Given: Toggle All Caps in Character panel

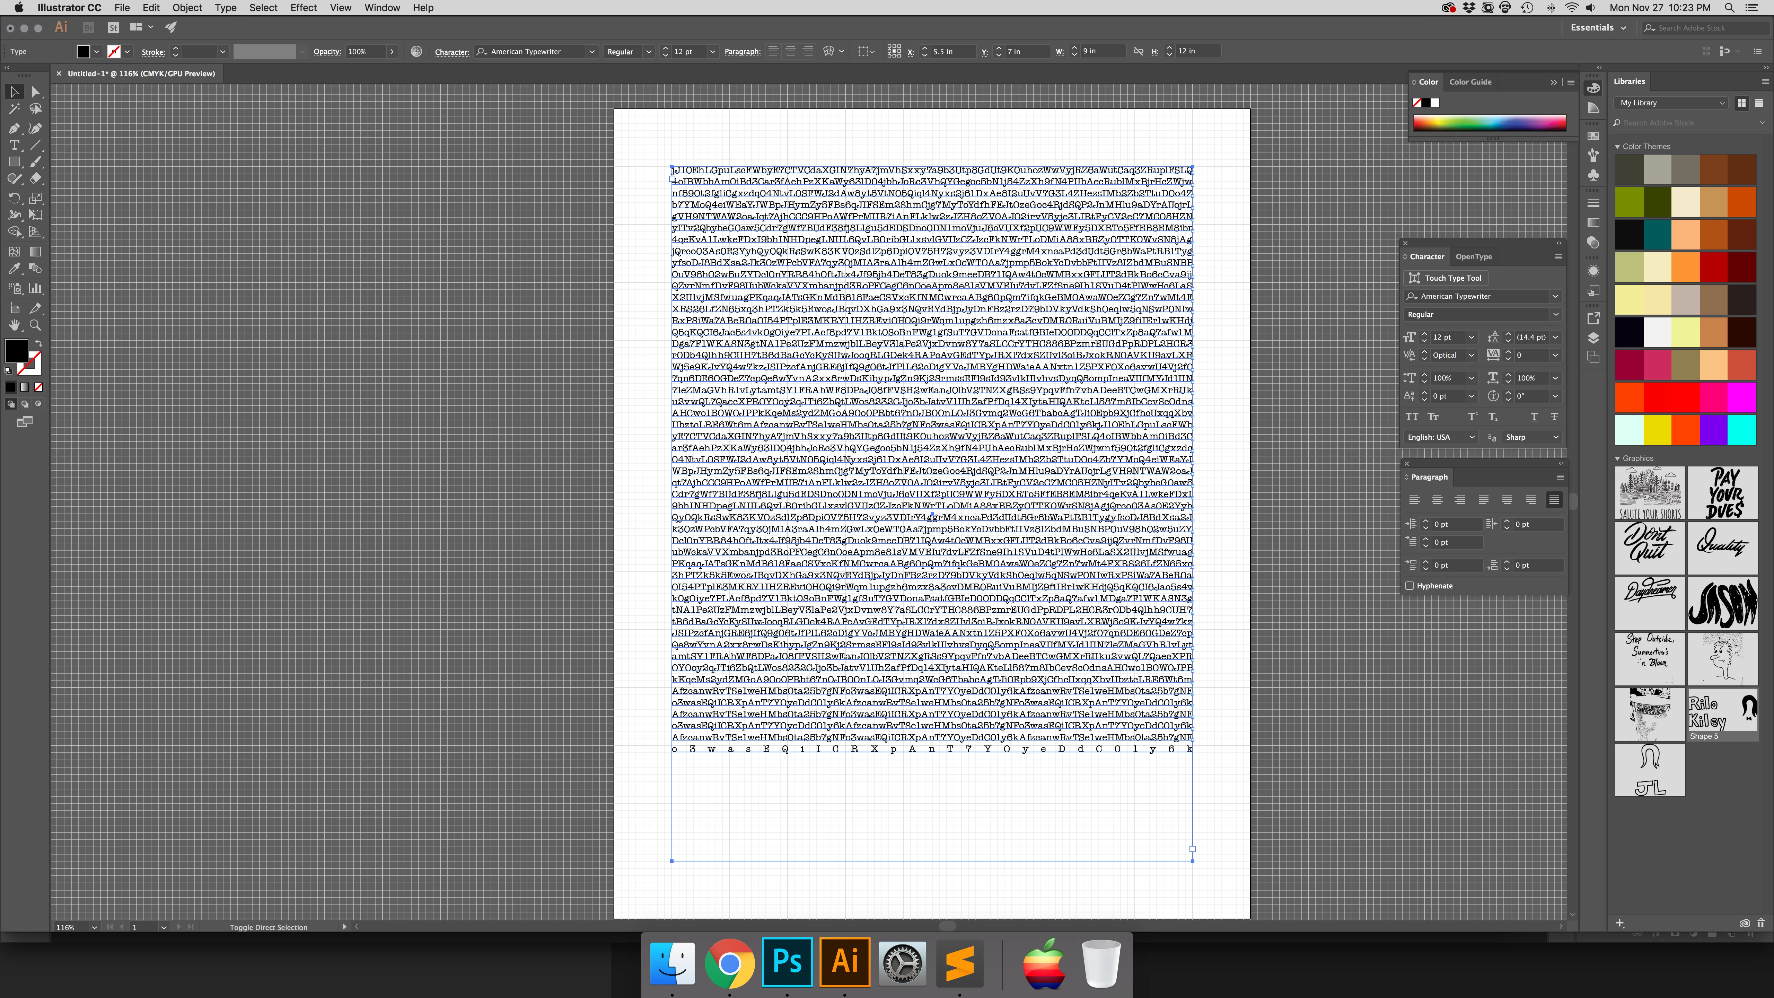Looking at the screenshot, I should (1412, 417).
